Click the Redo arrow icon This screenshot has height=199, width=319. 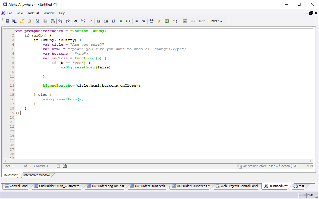[68, 21]
